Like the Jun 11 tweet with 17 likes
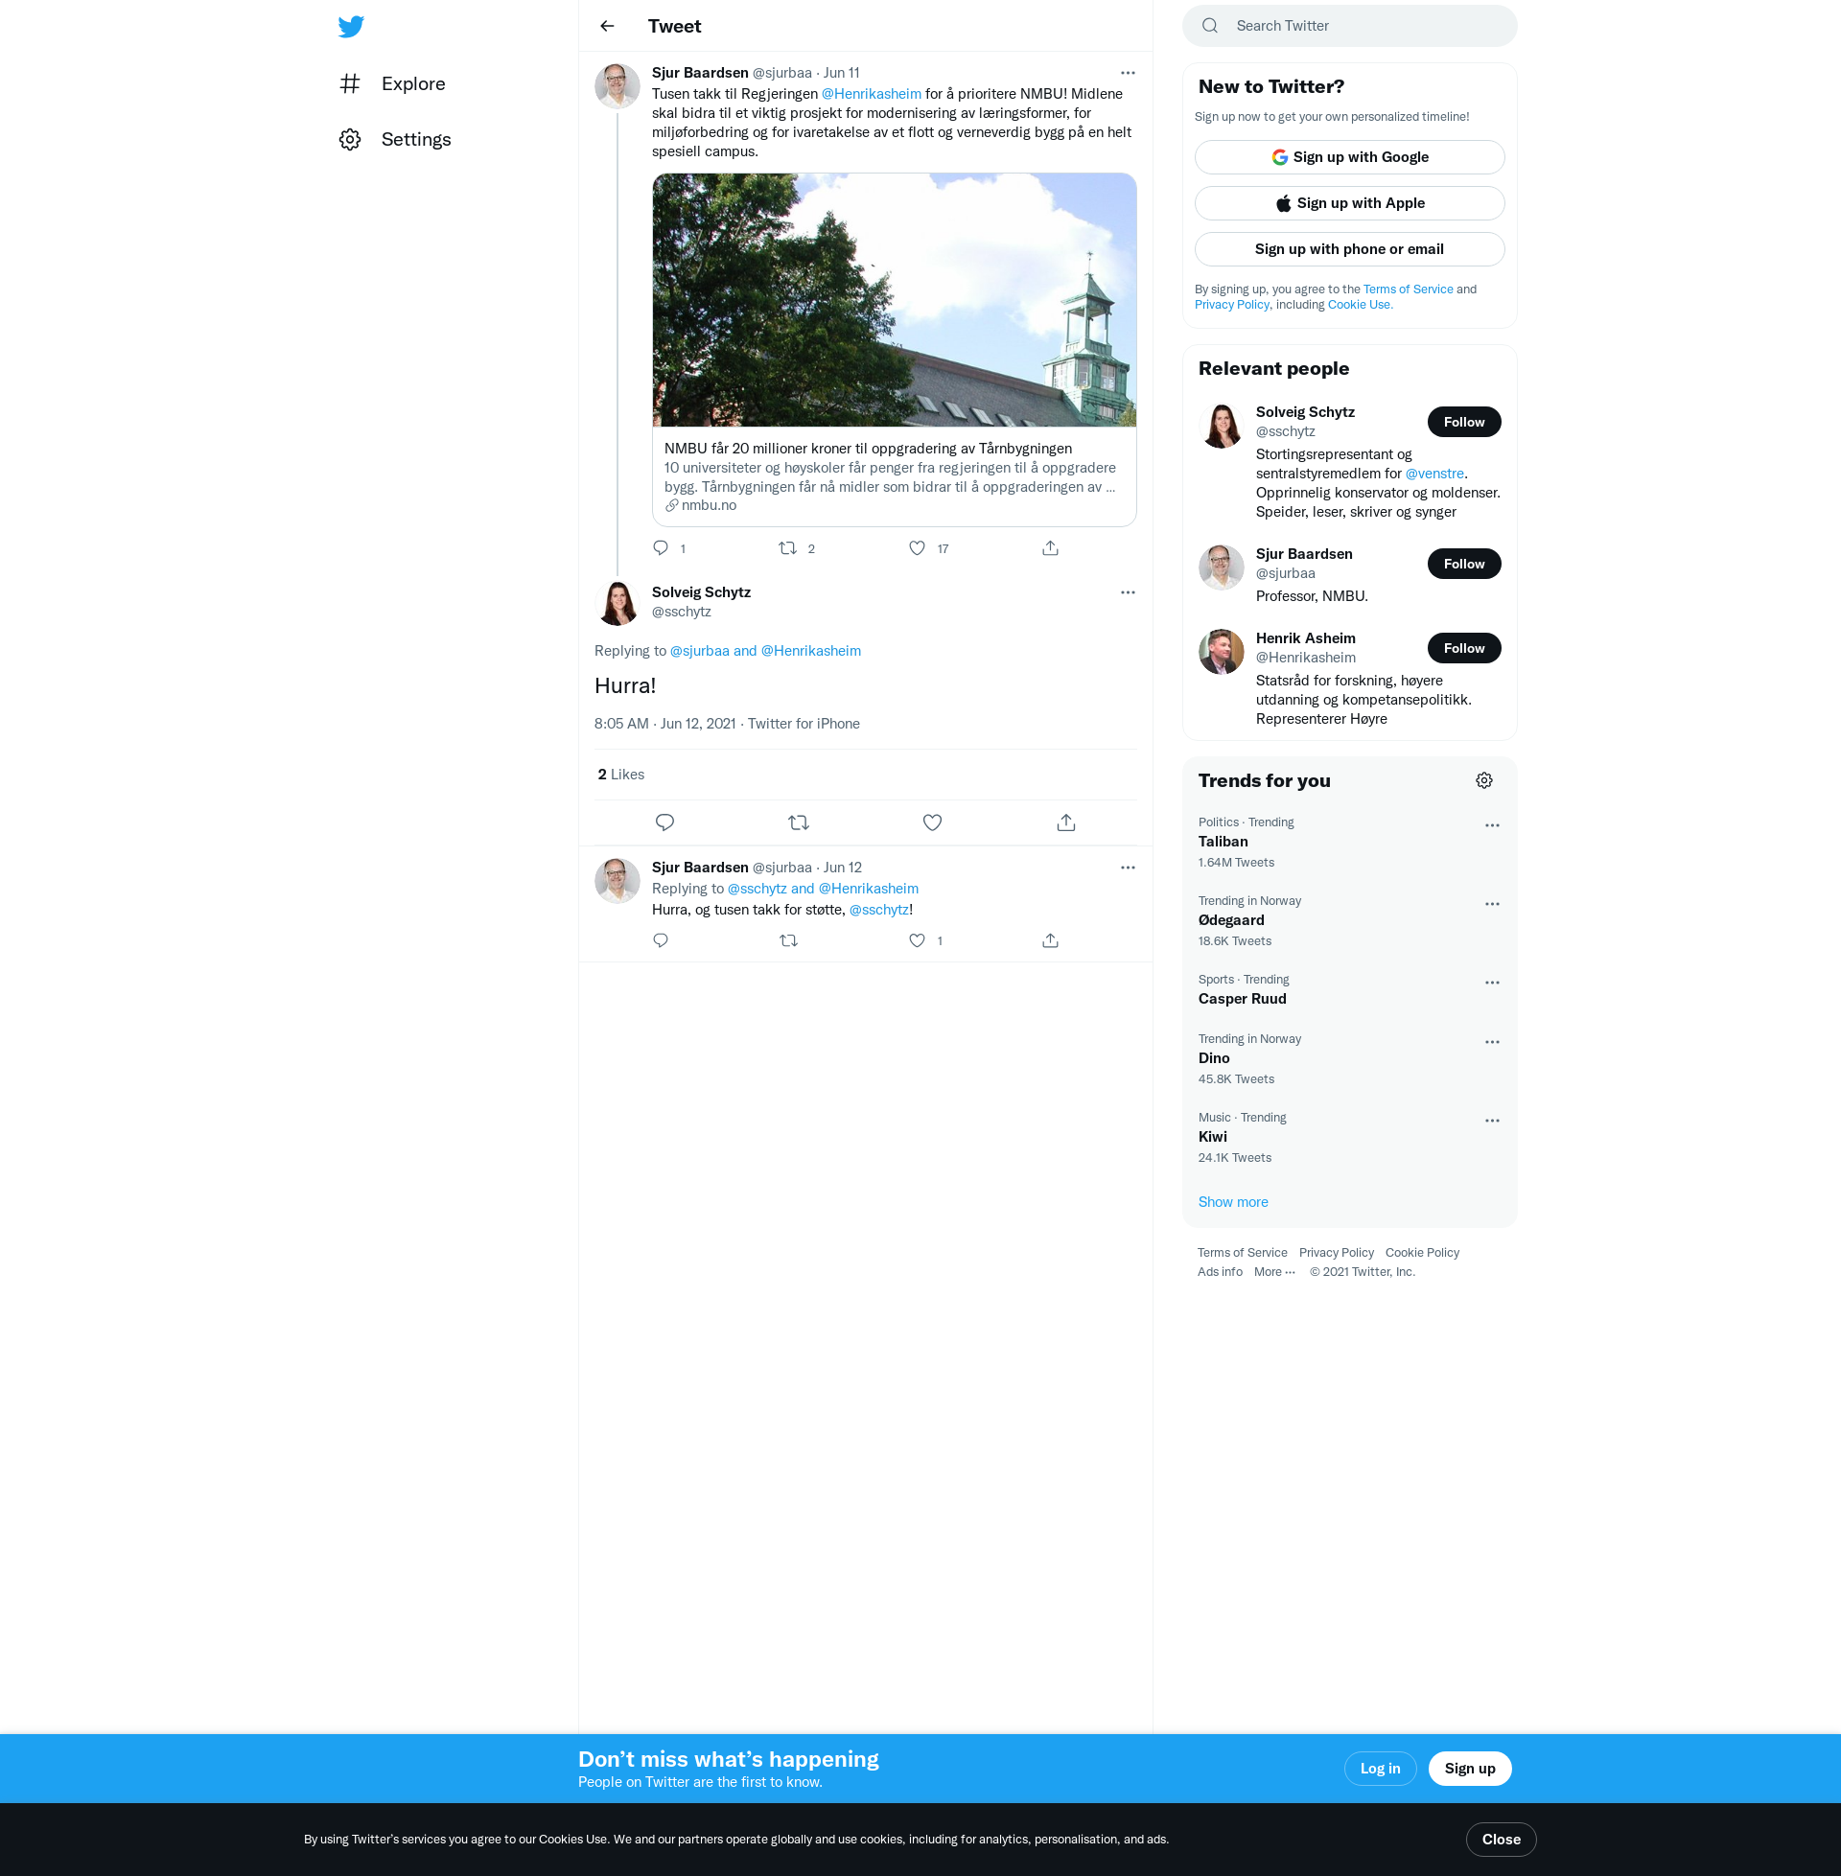This screenshot has width=1841, height=1876. (917, 548)
